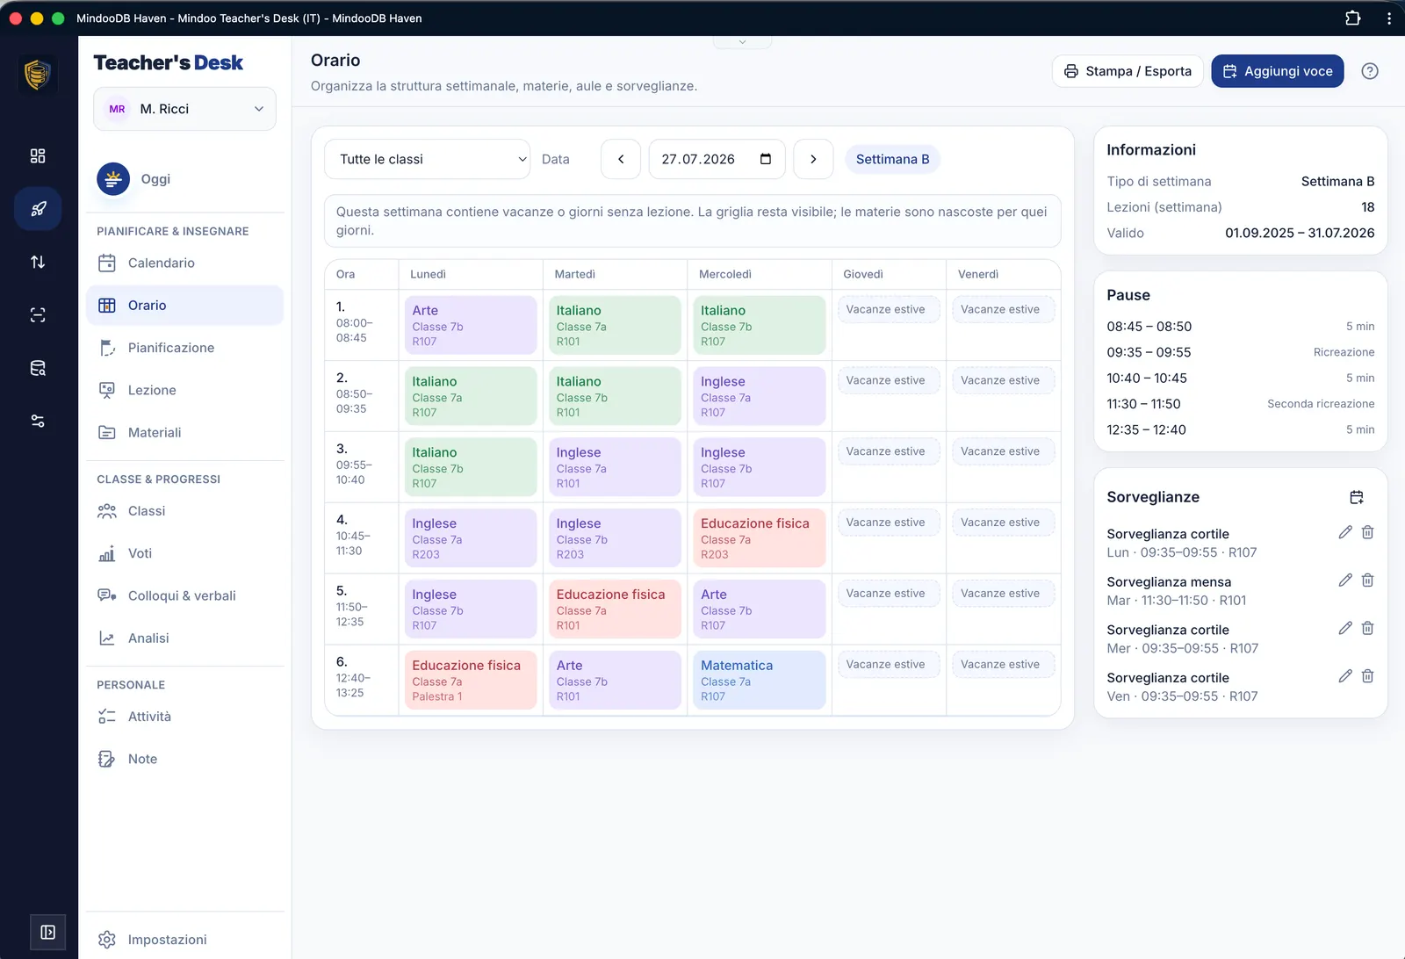Open the sync arrows icon in left rail
1405x959 pixels.
(38, 262)
